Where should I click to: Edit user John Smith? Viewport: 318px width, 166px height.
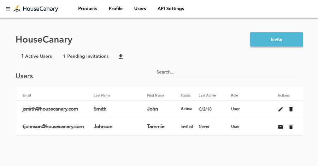click(x=281, y=109)
